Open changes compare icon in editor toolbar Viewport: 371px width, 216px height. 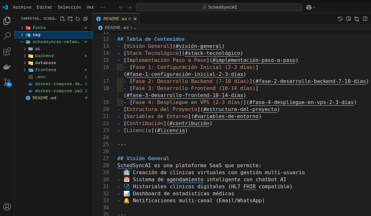coord(357,19)
